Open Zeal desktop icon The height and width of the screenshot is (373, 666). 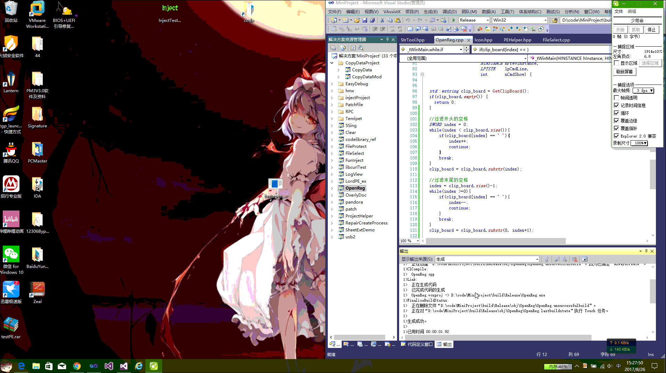(x=37, y=293)
